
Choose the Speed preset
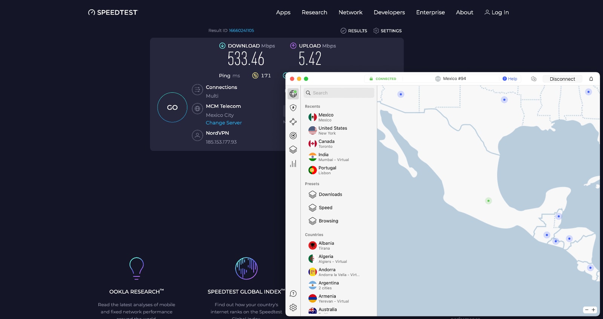338,208
